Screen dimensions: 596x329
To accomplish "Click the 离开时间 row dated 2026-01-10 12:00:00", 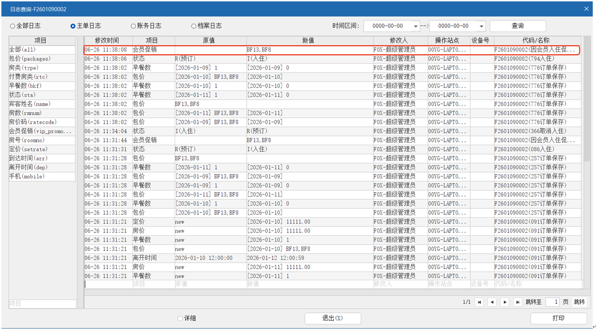I will [332, 258].
